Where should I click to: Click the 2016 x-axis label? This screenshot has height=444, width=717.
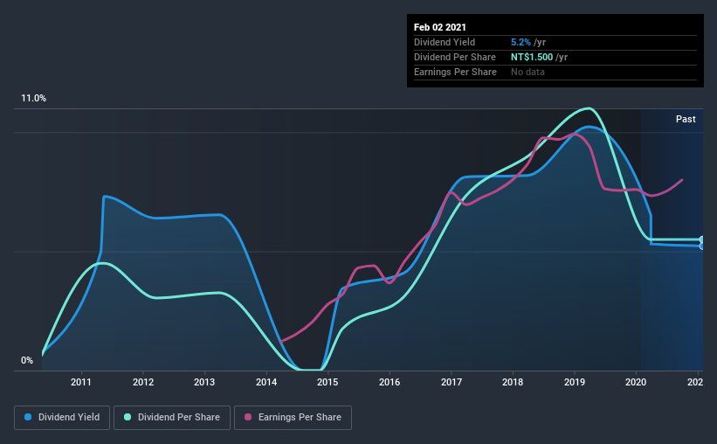pos(390,382)
